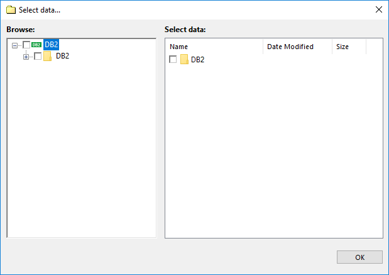Click the green DB2 instance icon in tree
Screen dimensions: 389x275
coord(36,45)
